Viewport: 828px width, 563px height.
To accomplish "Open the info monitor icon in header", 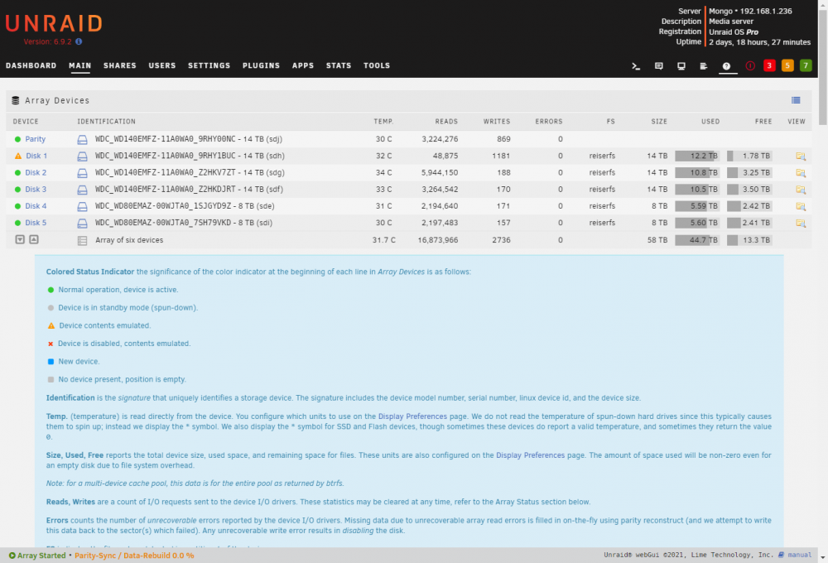I will pyautogui.click(x=681, y=66).
